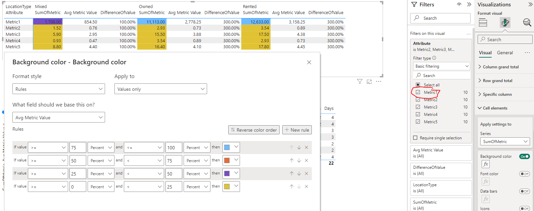Turn on the Font color toggle

(x=524, y=174)
